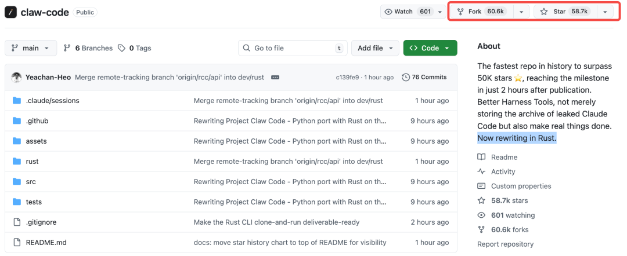Image resolution: width=627 pixels, height=256 pixels.
Task: Open the Star lists dropdown arrow
Action: coord(605,12)
